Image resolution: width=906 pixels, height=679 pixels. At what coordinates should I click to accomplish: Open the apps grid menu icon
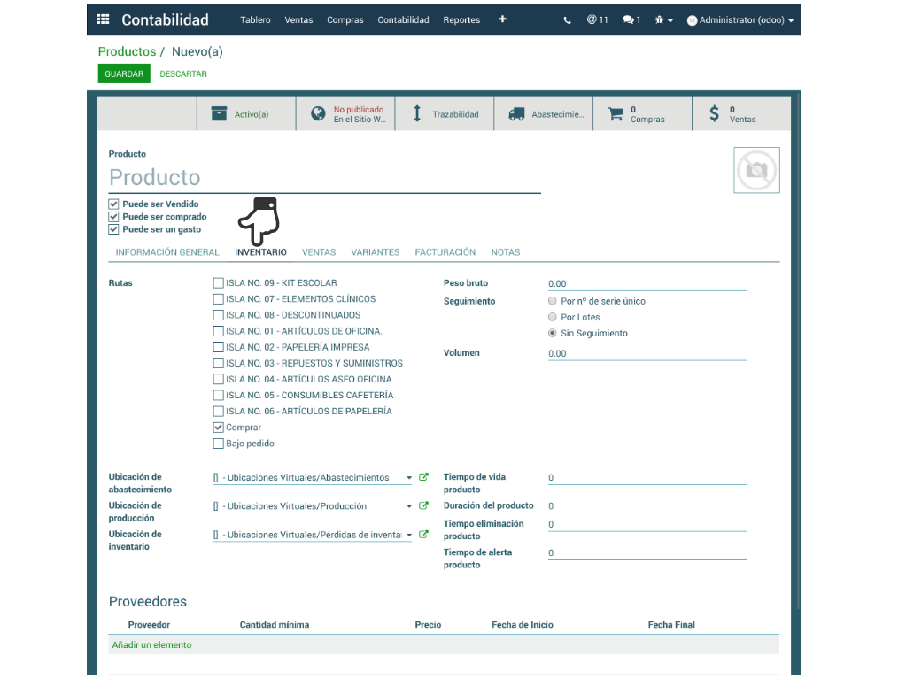103,19
